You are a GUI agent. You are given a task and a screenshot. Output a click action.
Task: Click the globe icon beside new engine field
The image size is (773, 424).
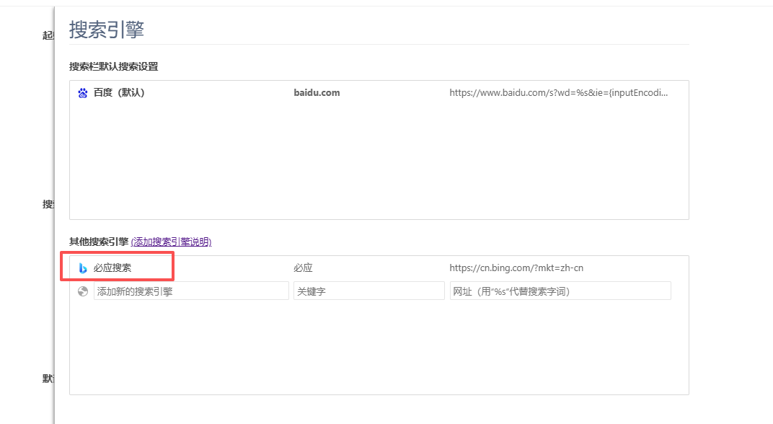pyautogui.click(x=83, y=291)
